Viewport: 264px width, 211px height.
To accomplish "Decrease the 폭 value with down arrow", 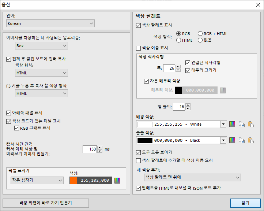I will [178, 70].
